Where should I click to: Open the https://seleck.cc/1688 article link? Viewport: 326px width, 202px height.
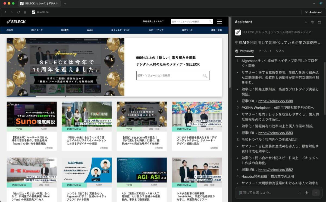pyautogui.click(x=275, y=101)
